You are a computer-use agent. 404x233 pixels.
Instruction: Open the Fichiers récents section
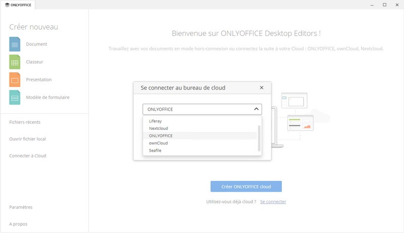coord(25,122)
